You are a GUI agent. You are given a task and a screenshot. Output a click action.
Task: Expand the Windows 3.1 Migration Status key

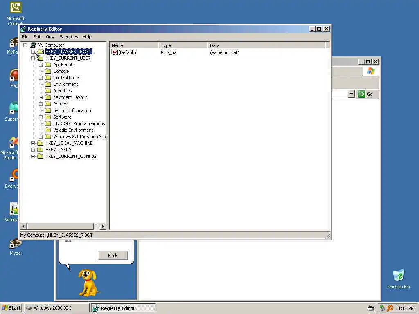pos(41,137)
